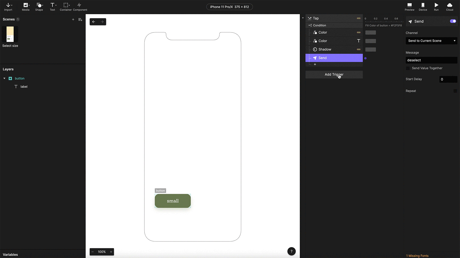Edit the Message field deselect
460x258 pixels.
coord(431,60)
